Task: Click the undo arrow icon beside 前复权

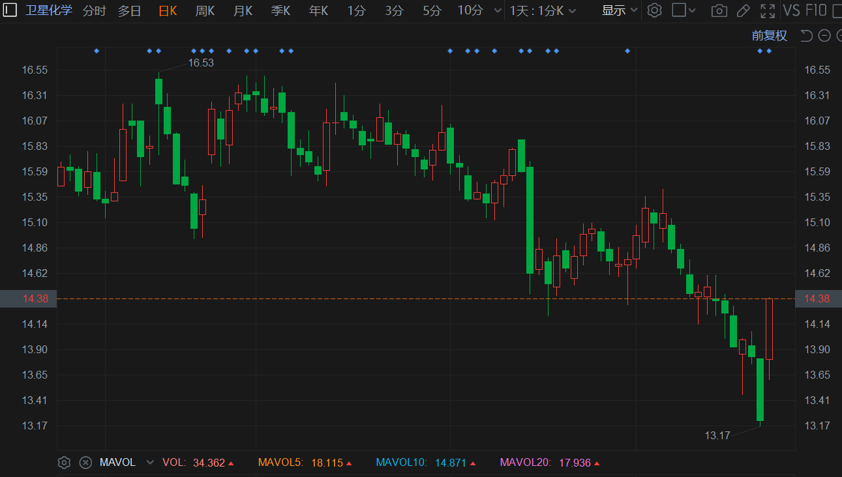Action: click(x=806, y=36)
